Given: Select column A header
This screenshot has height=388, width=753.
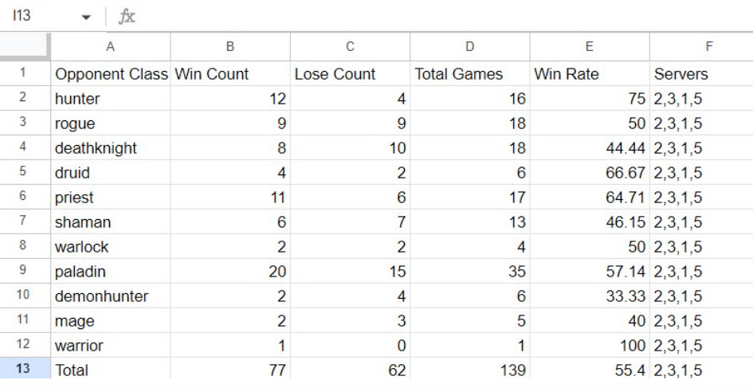Looking at the screenshot, I should 111,46.
